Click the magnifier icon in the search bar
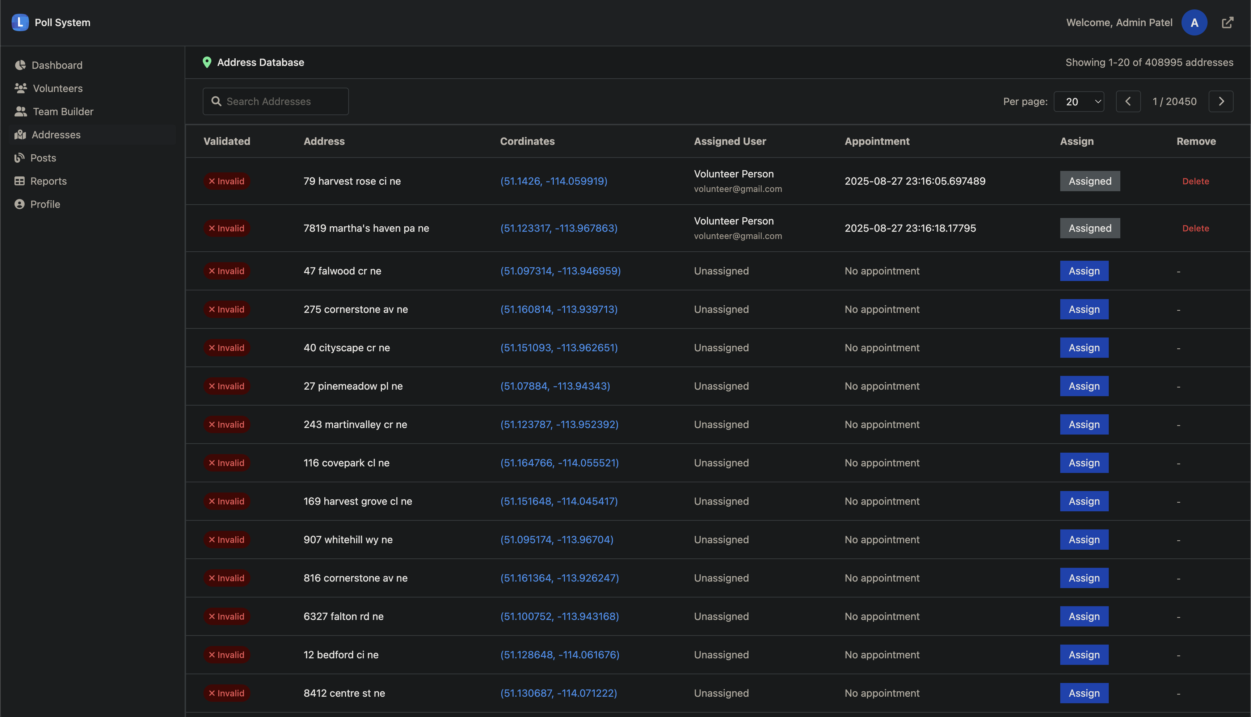The height and width of the screenshot is (717, 1251). pos(216,101)
